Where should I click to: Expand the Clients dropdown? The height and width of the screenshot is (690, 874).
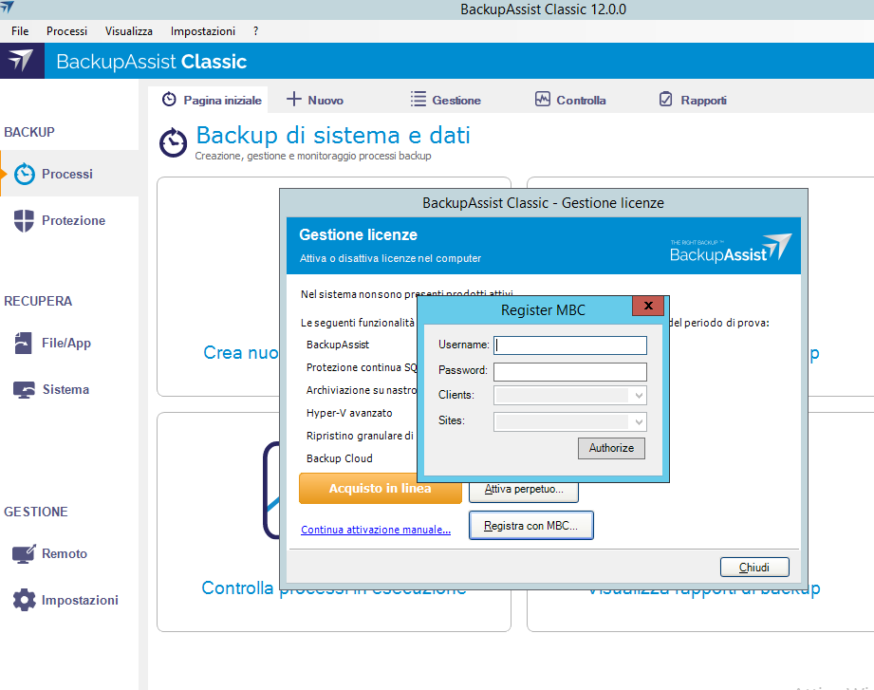click(x=639, y=395)
